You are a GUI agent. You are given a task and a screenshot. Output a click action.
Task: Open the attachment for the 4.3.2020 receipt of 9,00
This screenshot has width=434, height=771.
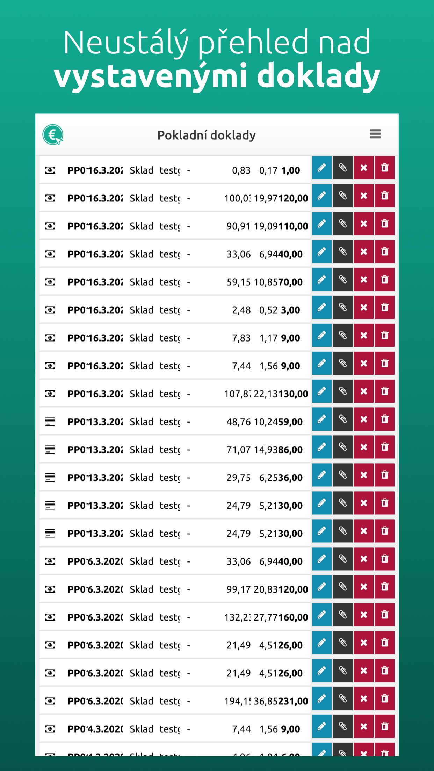pyautogui.click(x=342, y=727)
